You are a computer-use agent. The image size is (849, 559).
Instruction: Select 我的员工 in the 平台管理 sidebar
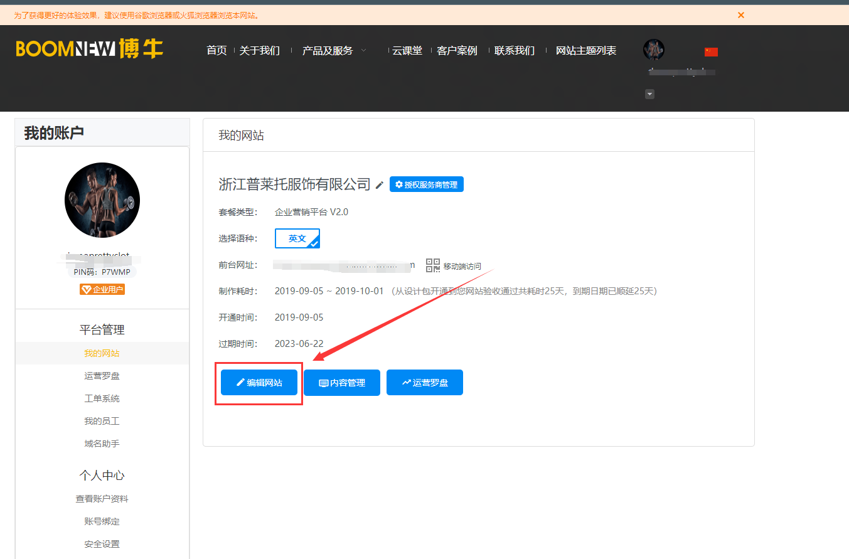(102, 420)
